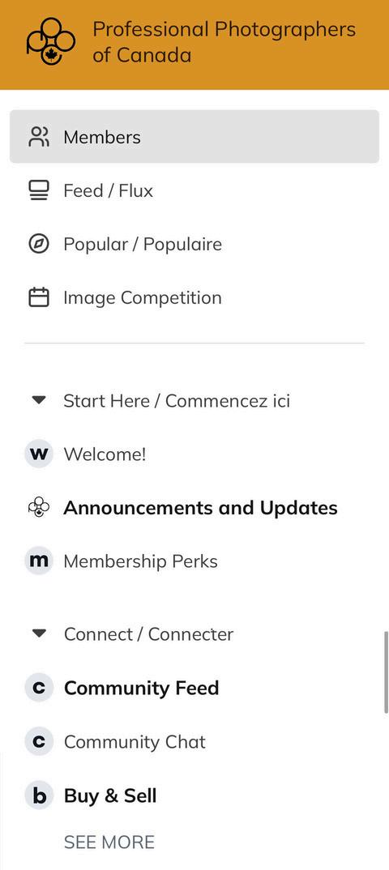Open Feed / Flux menu item
The height and width of the screenshot is (870, 389).
point(194,191)
